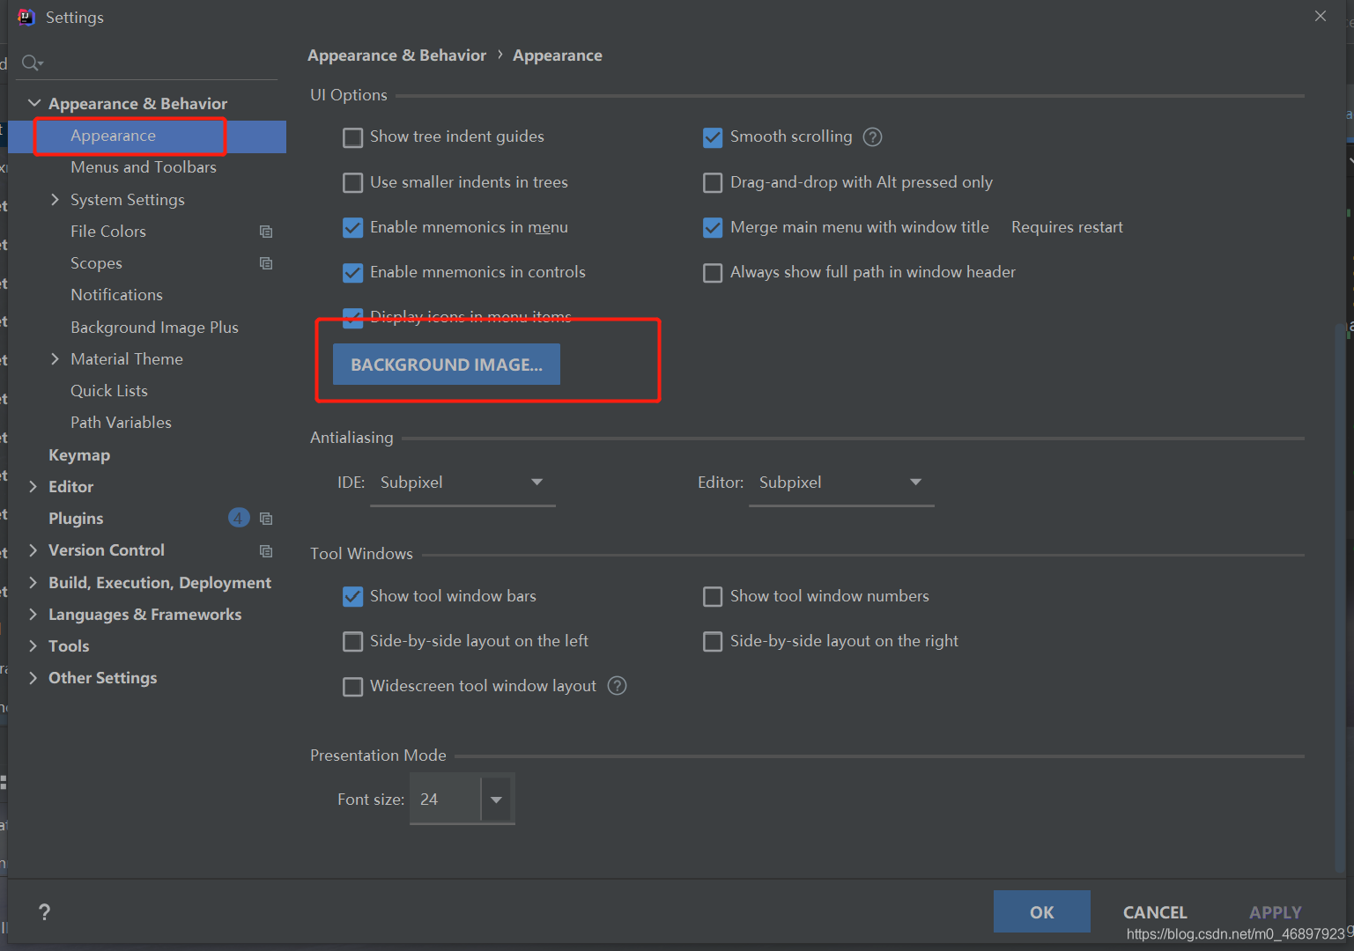Enable Side-by-side layout on the right

[713, 641]
